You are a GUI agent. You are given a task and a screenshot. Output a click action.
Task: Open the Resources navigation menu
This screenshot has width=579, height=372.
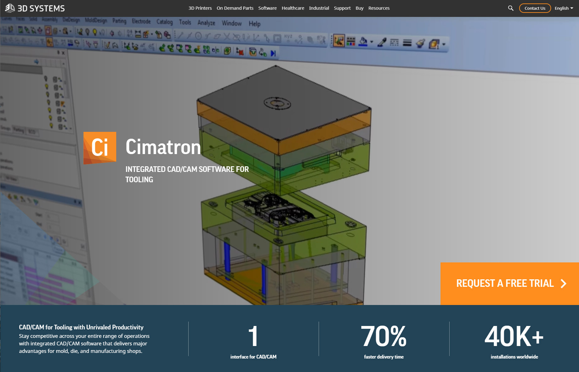(x=379, y=8)
